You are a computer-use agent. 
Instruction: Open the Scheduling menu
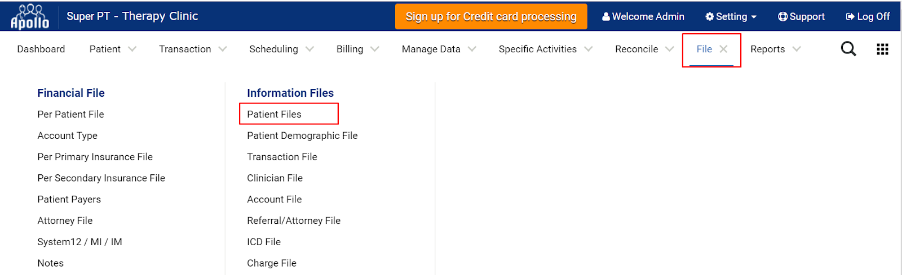[x=273, y=49]
